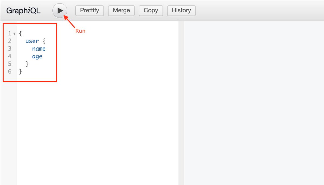
Task: Click line number 2 in the gutter
Action: [10, 41]
